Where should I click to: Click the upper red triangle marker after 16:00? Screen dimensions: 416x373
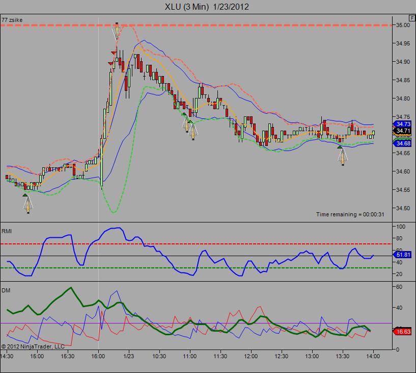(114, 53)
